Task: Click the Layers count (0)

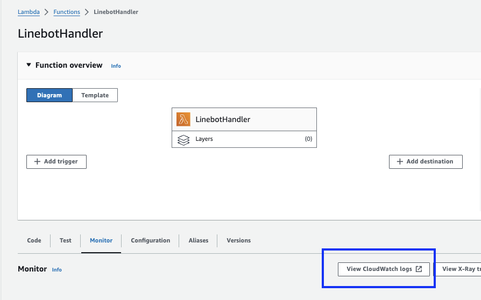Action: pyautogui.click(x=308, y=139)
